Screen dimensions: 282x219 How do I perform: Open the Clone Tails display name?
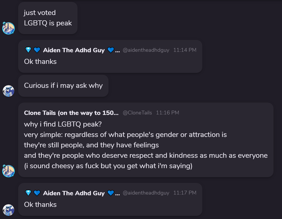pos(71,113)
